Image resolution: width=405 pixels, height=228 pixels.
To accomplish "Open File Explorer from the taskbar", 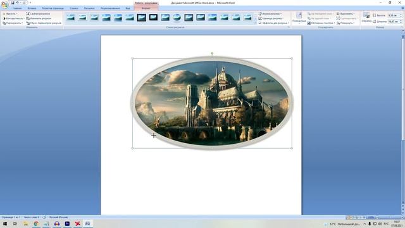I will (25, 224).
